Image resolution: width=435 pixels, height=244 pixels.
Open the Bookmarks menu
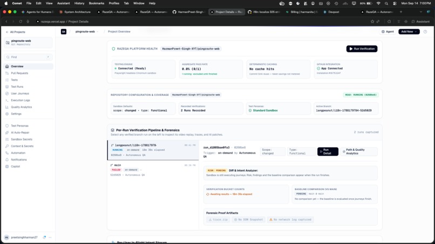click(96, 3)
